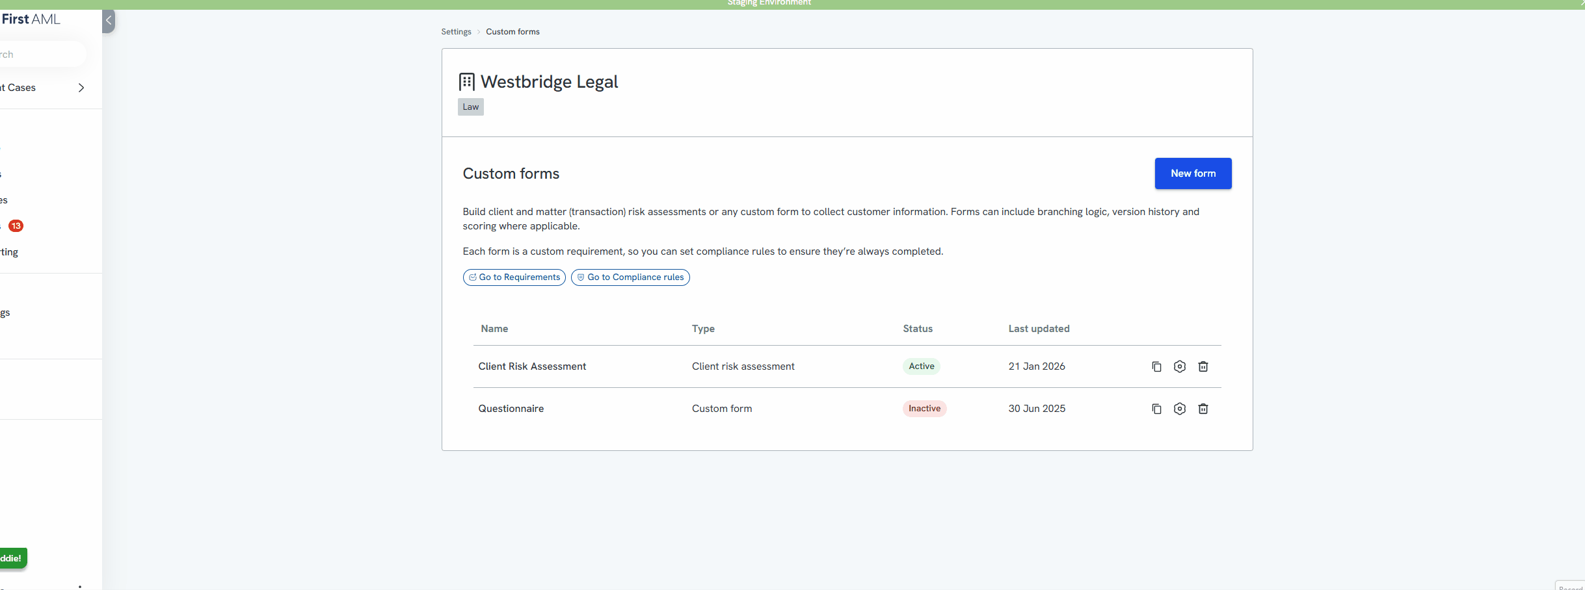
Task: Click the Client risk assessment type cell
Action: (743, 366)
